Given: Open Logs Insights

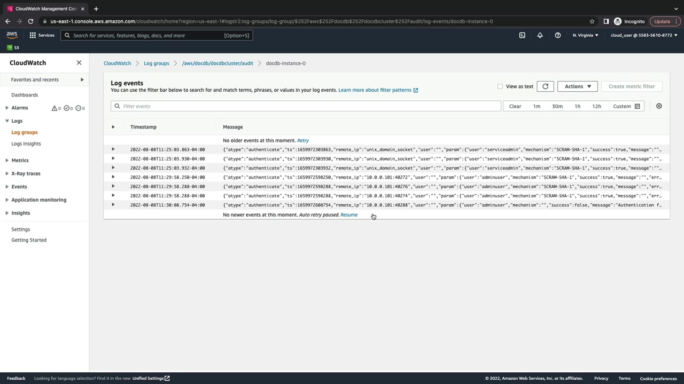Looking at the screenshot, I should (x=26, y=143).
